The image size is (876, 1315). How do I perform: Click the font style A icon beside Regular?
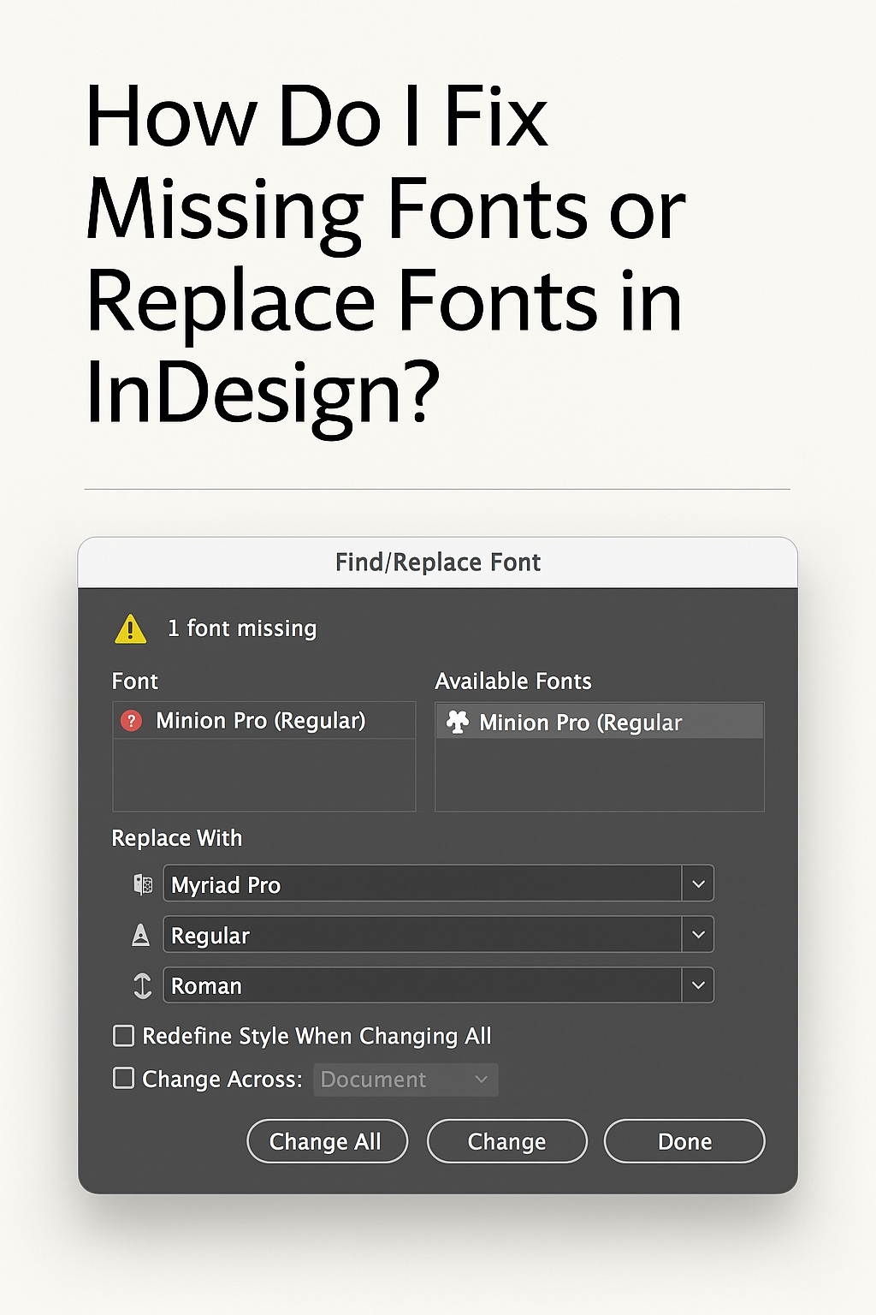(143, 934)
